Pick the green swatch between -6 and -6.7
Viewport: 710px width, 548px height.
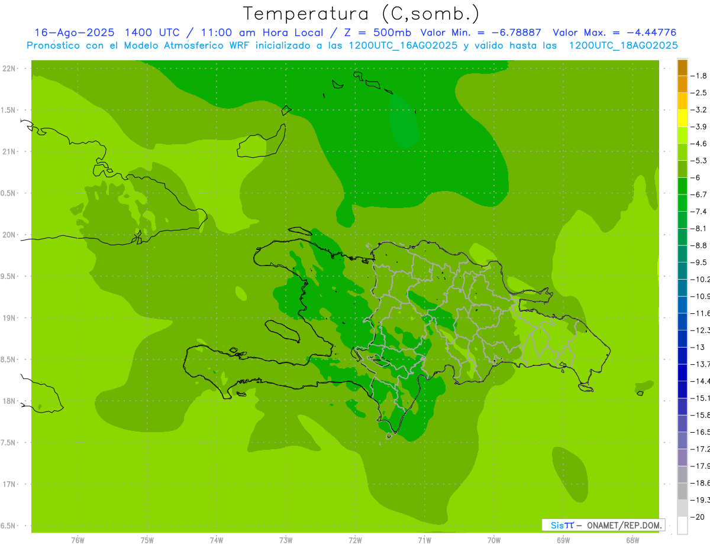pos(682,186)
